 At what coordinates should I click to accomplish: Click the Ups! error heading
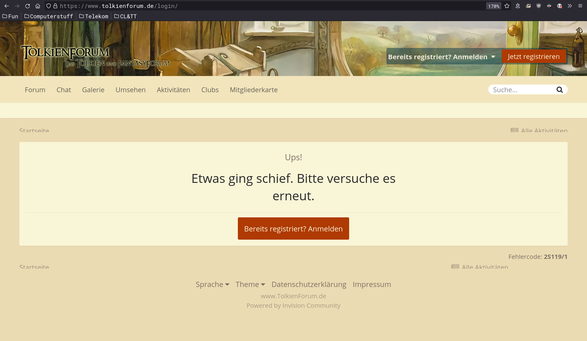tap(293, 157)
